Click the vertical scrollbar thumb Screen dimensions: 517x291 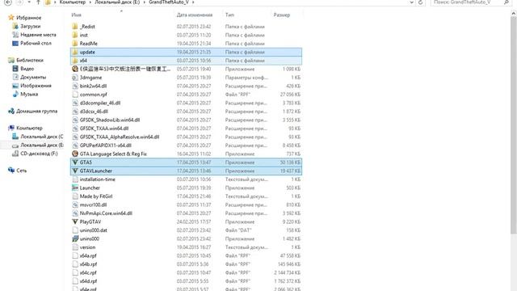tap(514, 125)
